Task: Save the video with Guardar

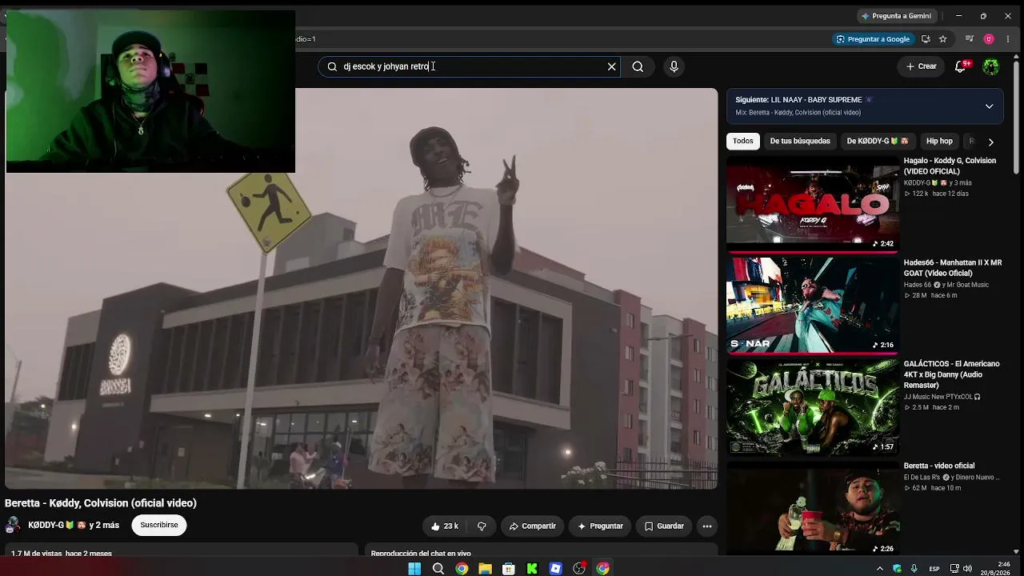Action: click(664, 526)
